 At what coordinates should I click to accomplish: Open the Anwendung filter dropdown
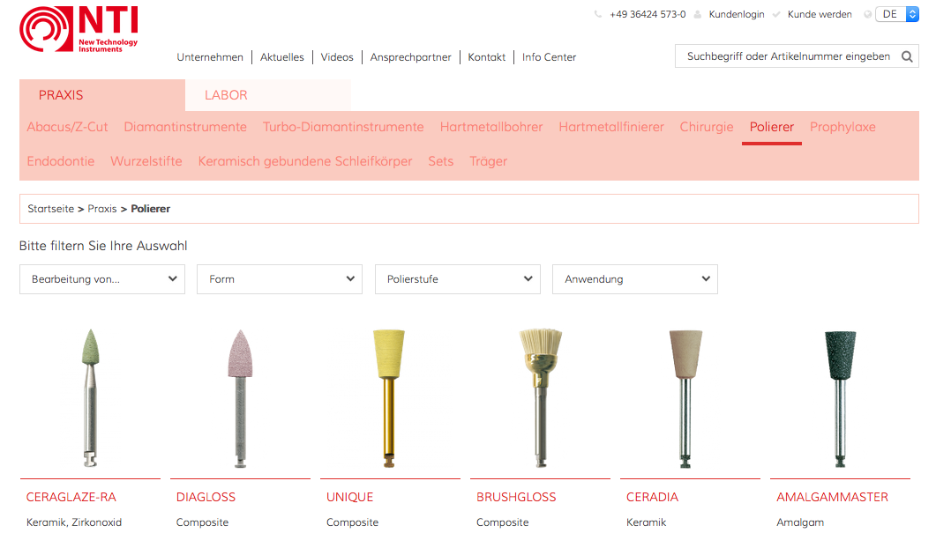635,279
